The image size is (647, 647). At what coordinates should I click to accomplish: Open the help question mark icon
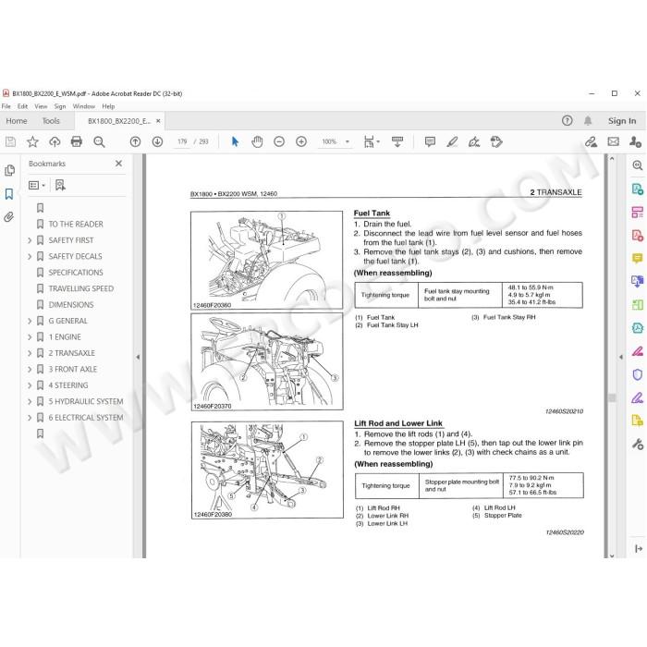click(x=567, y=120)
